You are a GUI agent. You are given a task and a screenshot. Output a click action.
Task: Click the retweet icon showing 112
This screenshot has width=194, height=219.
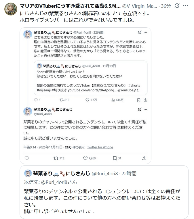point(56,158)
